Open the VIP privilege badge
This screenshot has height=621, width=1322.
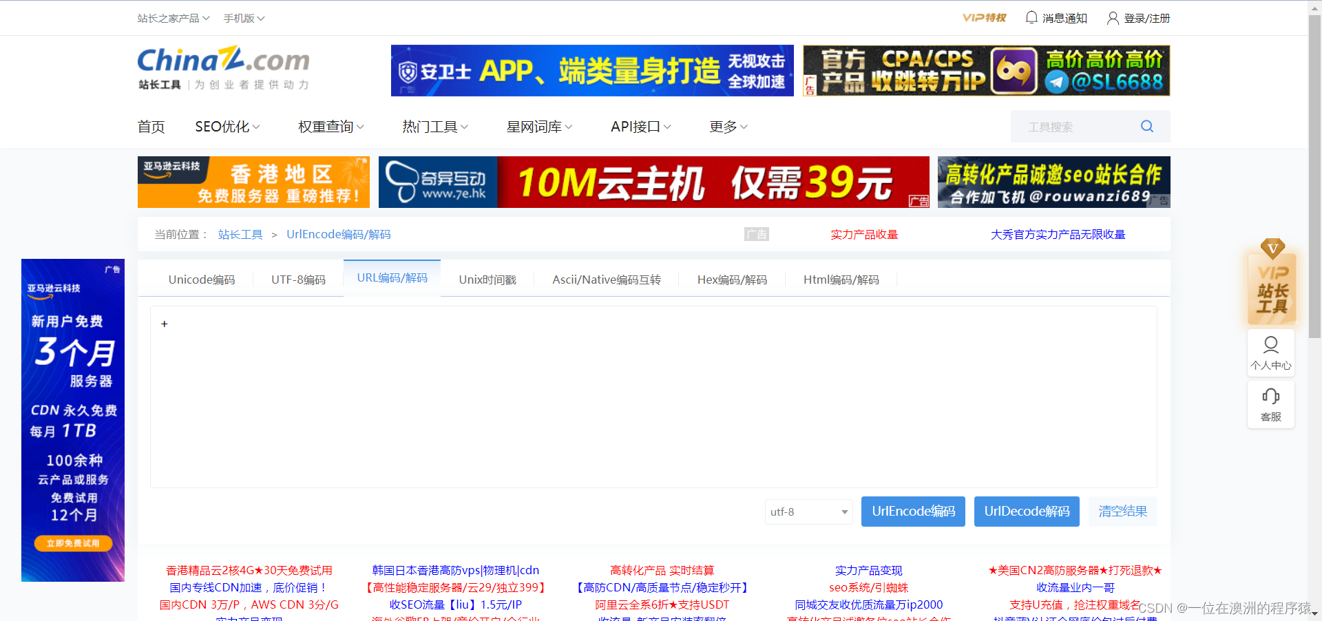coord(984,18)
